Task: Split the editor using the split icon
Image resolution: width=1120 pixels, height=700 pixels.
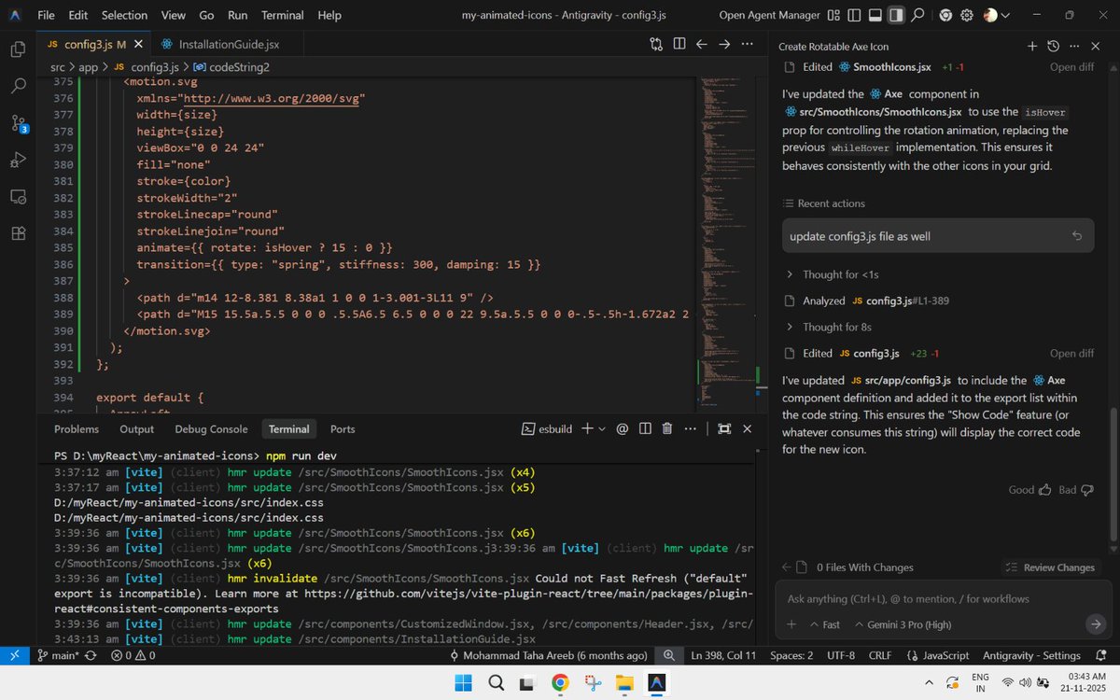Action: pyautogui.click(x=679, y=43)
